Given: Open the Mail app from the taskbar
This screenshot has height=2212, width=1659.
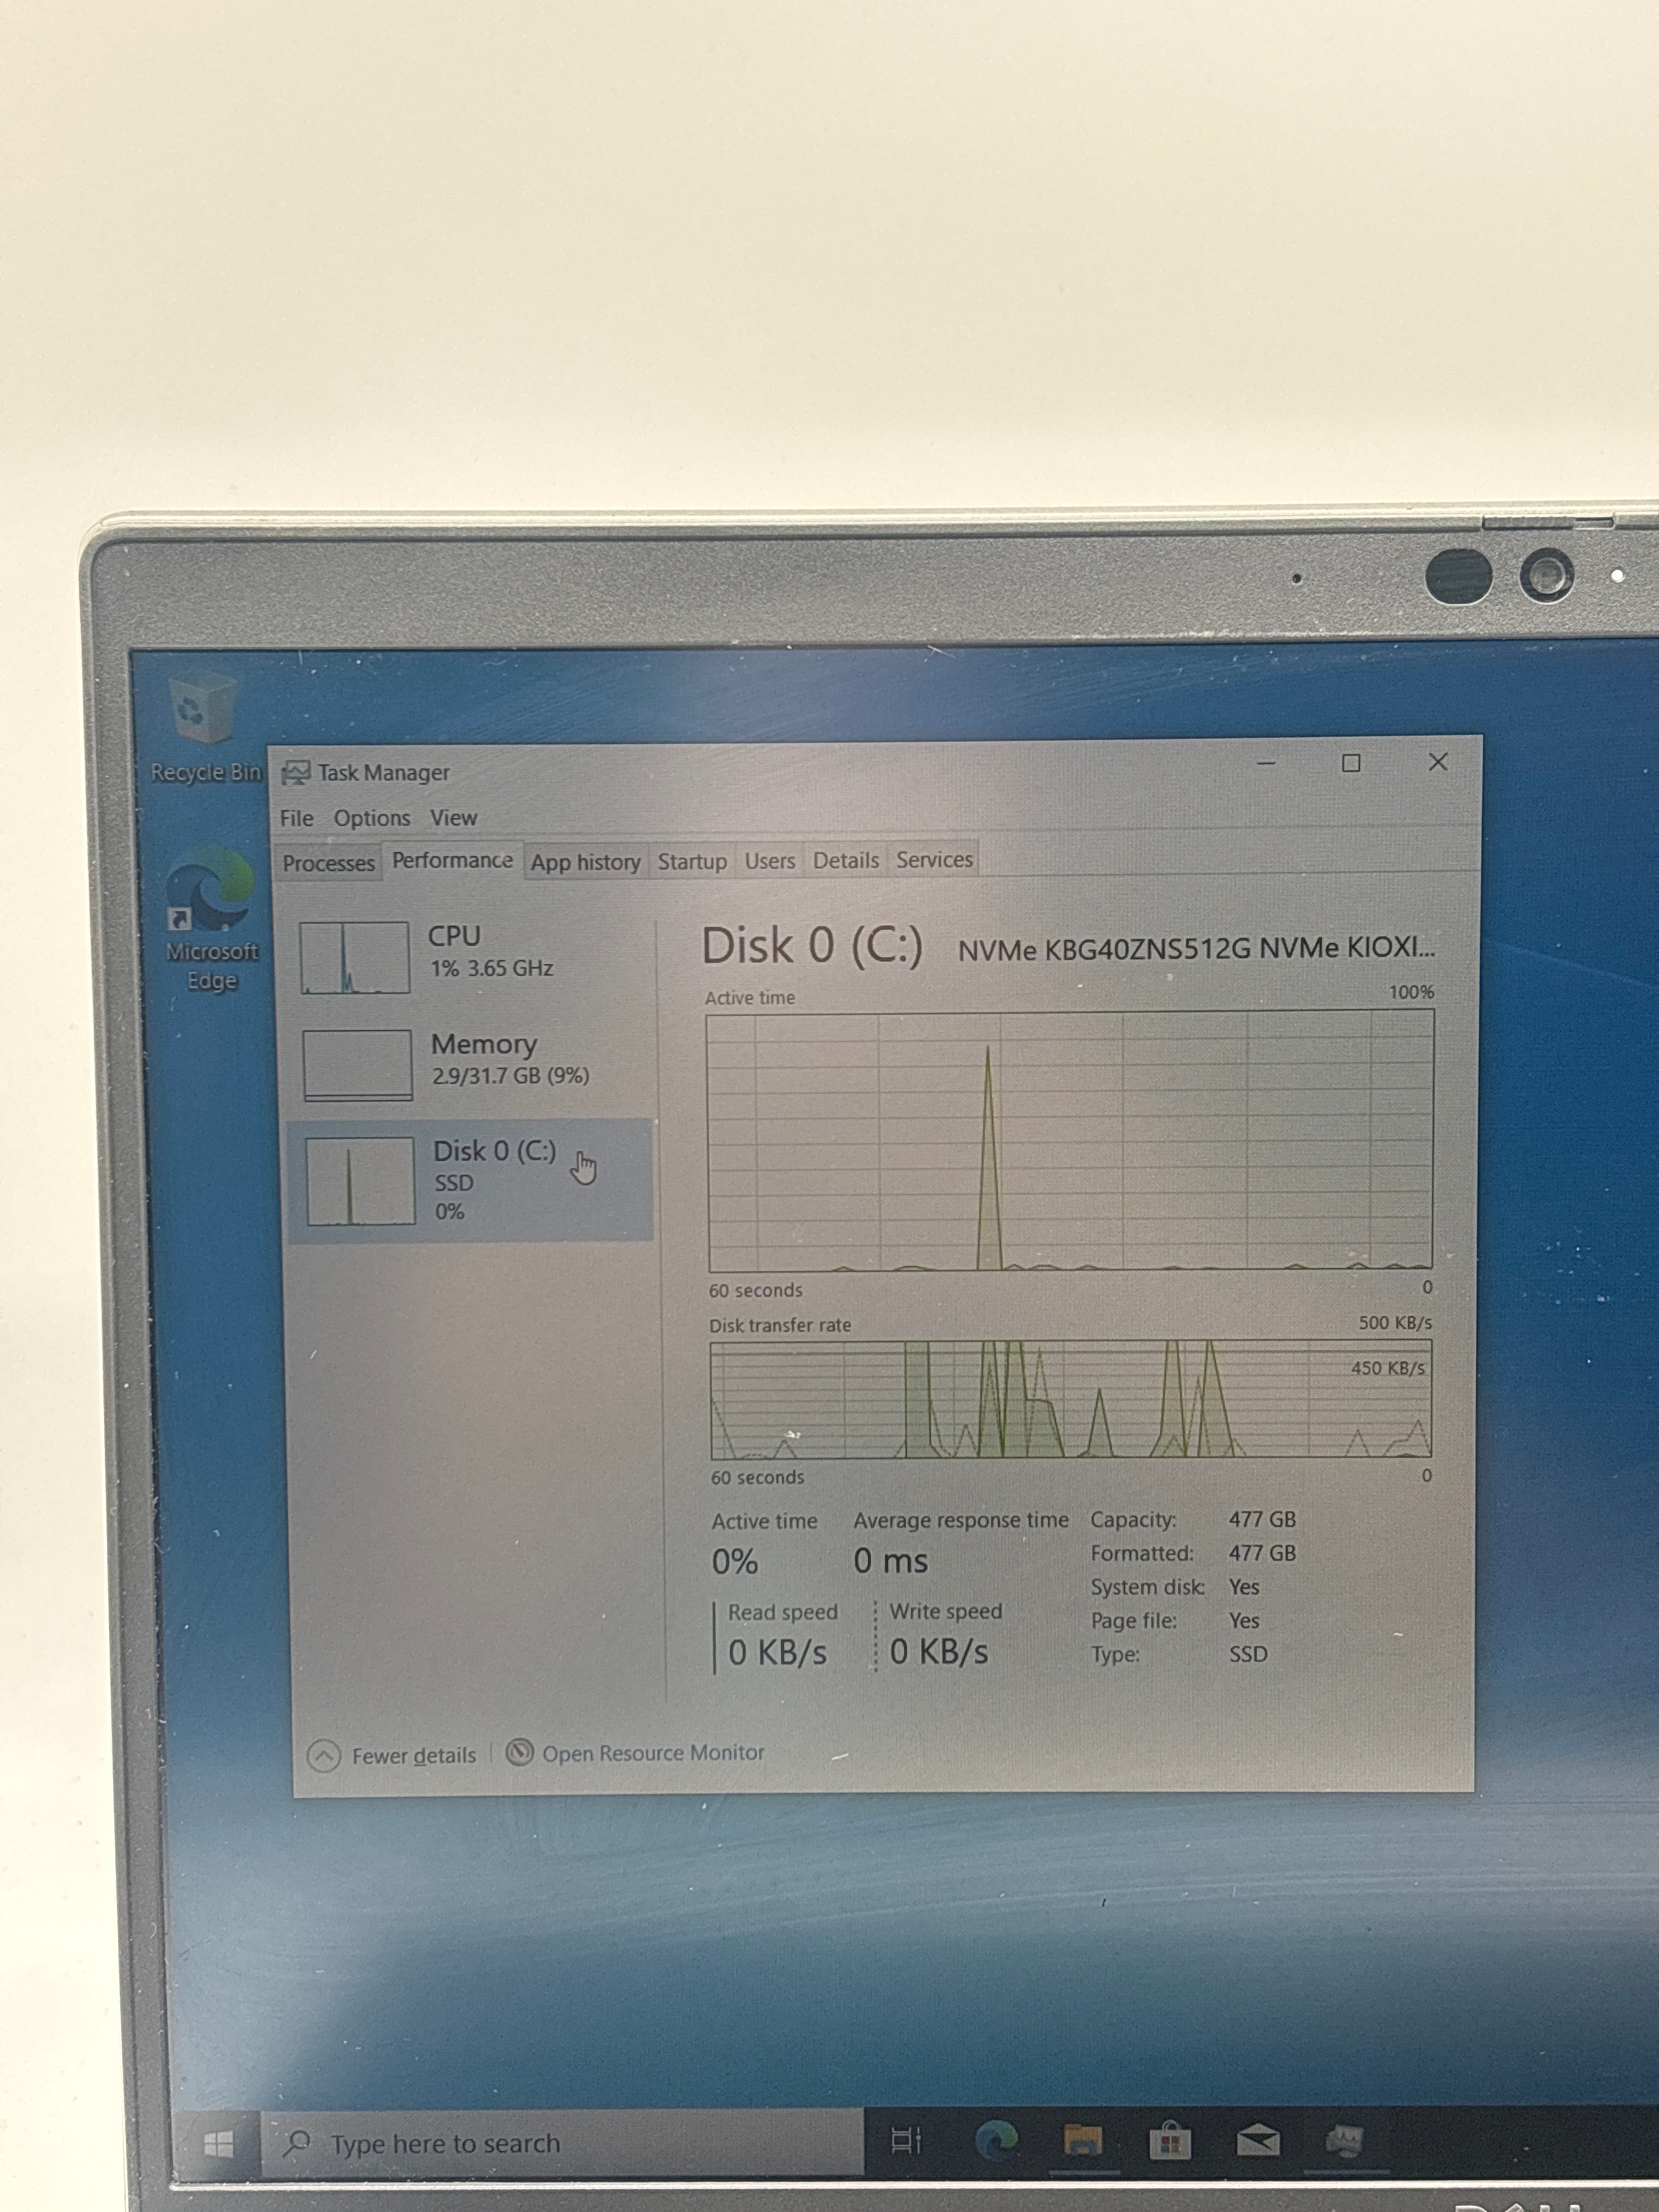Looking at the screenshot, I should pos(1258,2141).
